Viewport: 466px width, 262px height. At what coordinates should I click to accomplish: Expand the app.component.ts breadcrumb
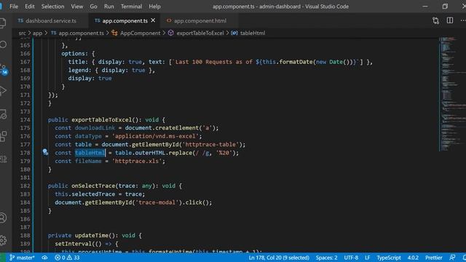[77, 33]
